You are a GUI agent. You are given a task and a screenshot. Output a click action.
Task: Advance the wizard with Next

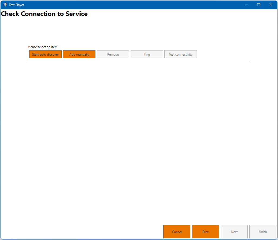point(234,232)
